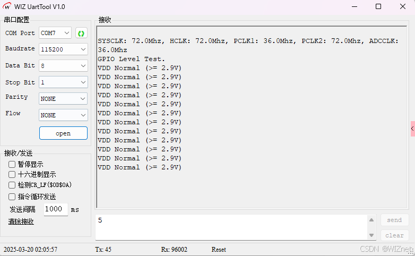
Task: Expand the pink side panel arrow
Action: (x=413, y=129)
